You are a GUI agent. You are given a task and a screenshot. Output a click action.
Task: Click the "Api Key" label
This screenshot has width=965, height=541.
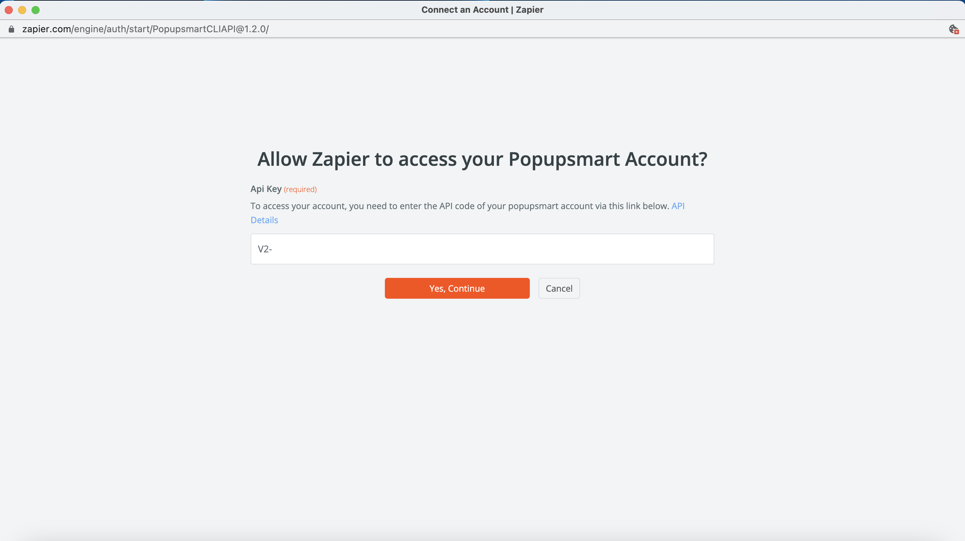point(266,189)
